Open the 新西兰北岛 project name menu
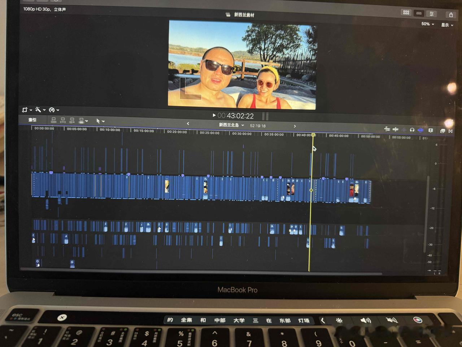The image size is (462, 347). tap(231, 125)
